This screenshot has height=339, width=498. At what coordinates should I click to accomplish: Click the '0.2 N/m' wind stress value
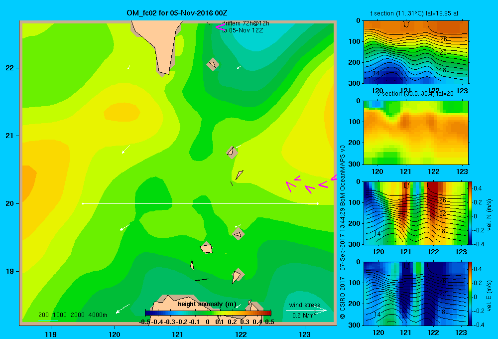tap(304, 315)
